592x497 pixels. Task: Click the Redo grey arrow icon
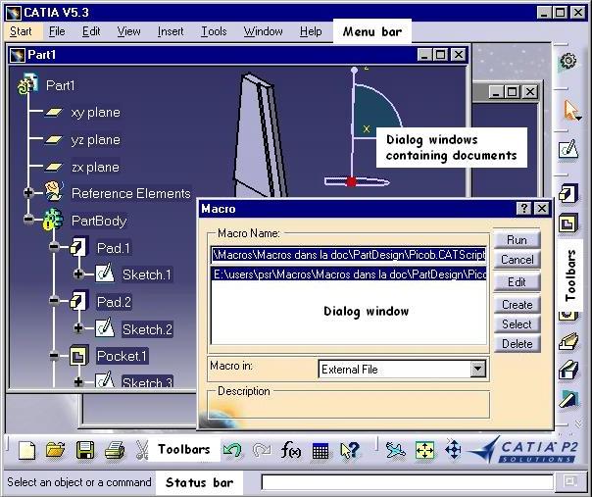coord(262,450)
